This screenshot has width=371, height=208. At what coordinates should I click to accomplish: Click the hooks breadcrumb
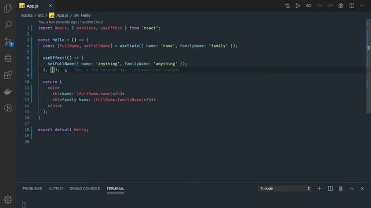click(x=27, y=16)
